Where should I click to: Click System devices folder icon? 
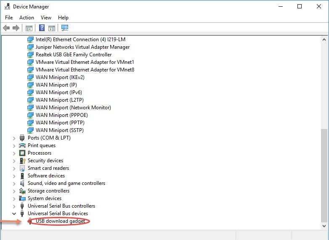(x=22, y=198)
